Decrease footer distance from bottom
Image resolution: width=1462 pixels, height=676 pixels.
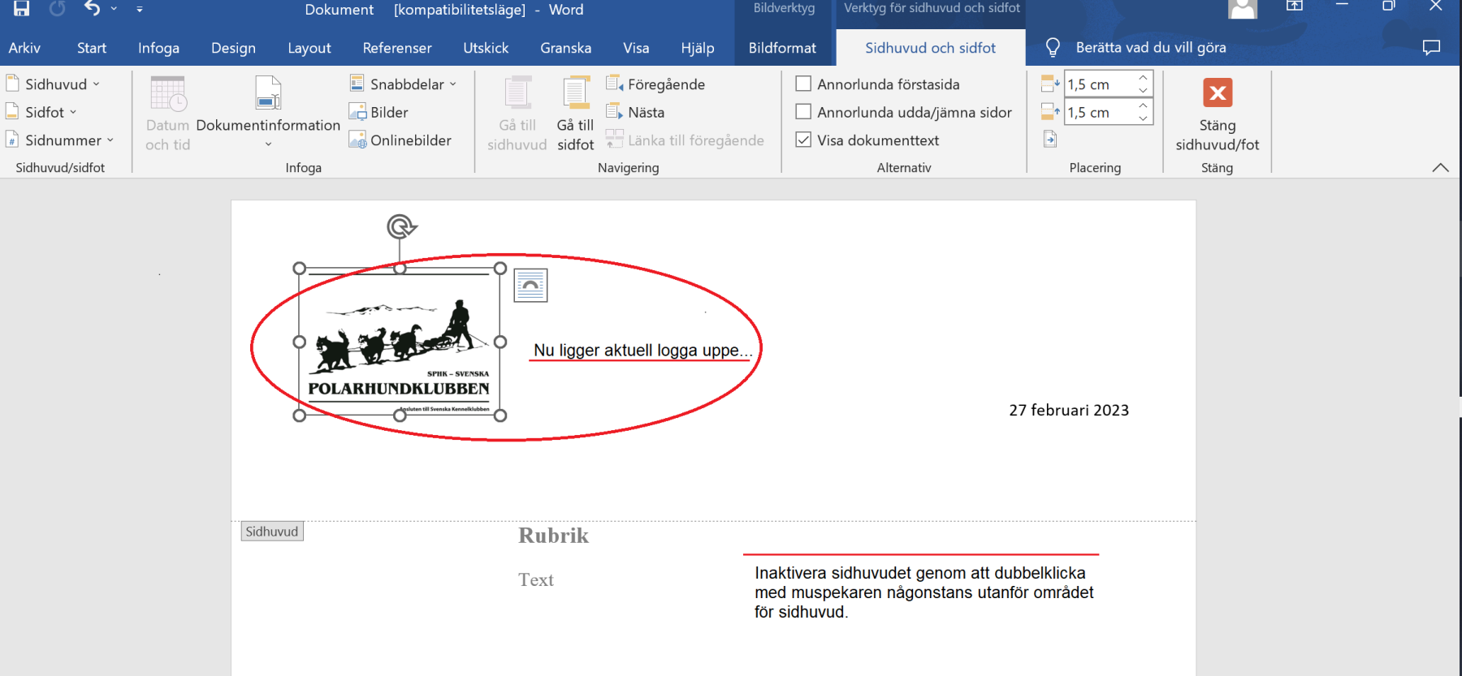(x=1144, y=118)
